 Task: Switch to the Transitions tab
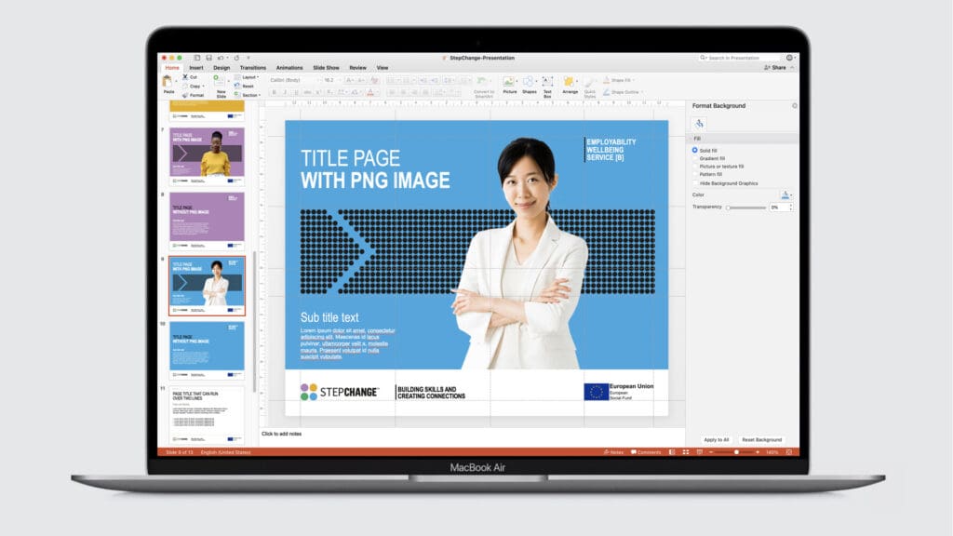pos(252,68)
